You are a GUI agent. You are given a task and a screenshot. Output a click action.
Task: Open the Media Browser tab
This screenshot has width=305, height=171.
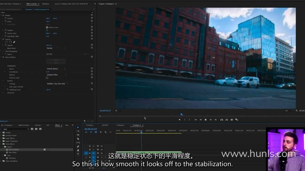coord(24,125)
